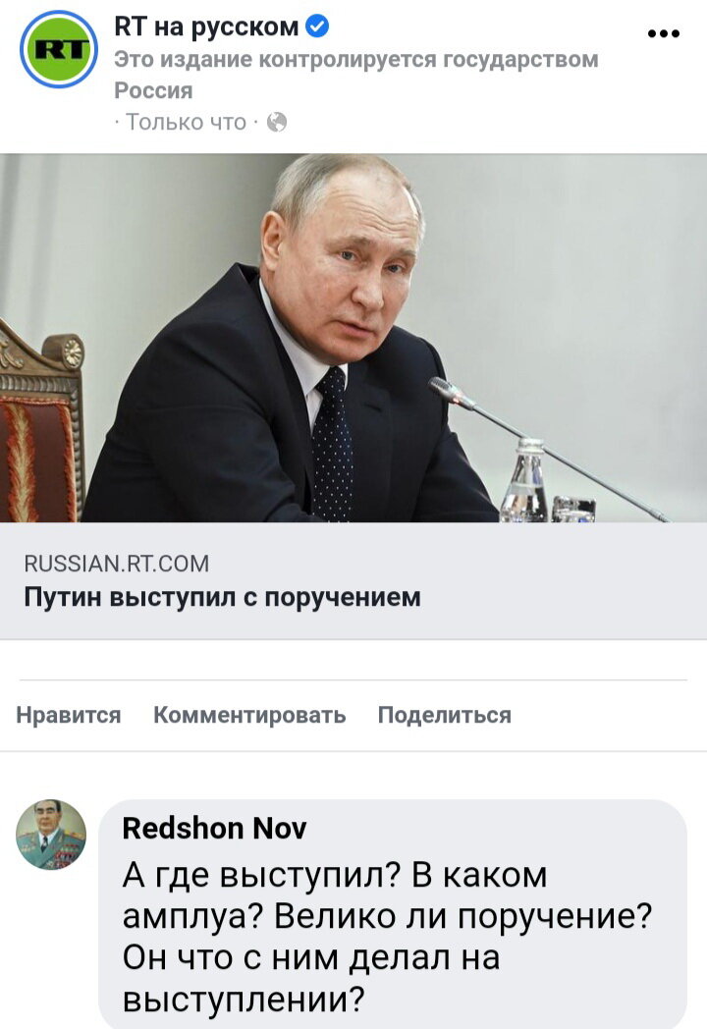Open the article photo preview
This screenshot has width=707, height=1029.
tap(353, 338)
